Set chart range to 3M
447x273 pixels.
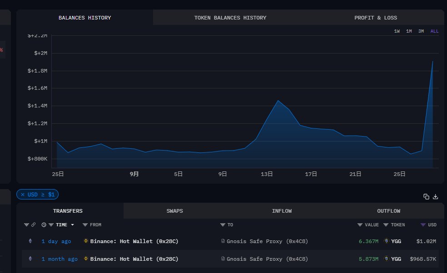click(x=421, y=31)
